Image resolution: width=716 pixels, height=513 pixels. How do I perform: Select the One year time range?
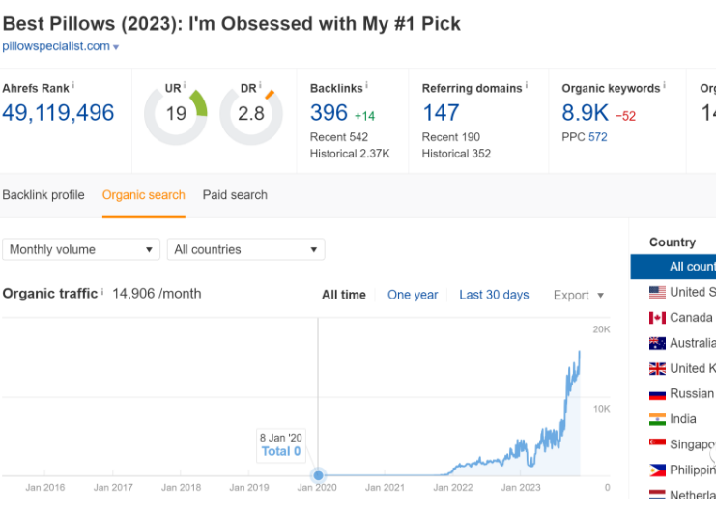[413, 295]
